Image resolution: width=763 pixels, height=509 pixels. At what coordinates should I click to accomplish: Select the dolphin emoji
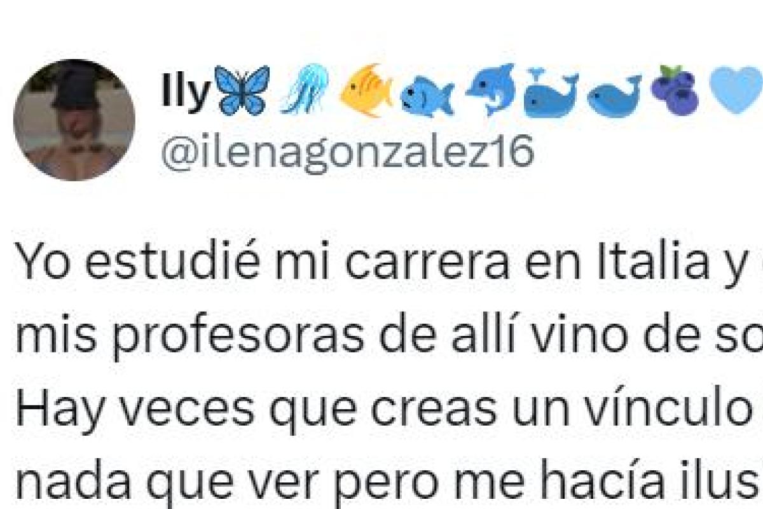tap(490, 90)
